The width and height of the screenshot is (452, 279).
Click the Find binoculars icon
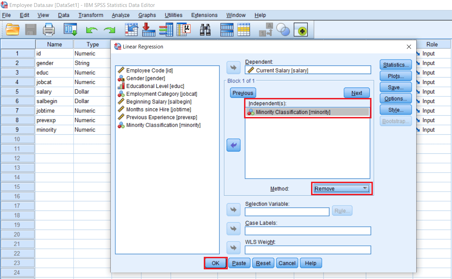(x=206, y=30)
